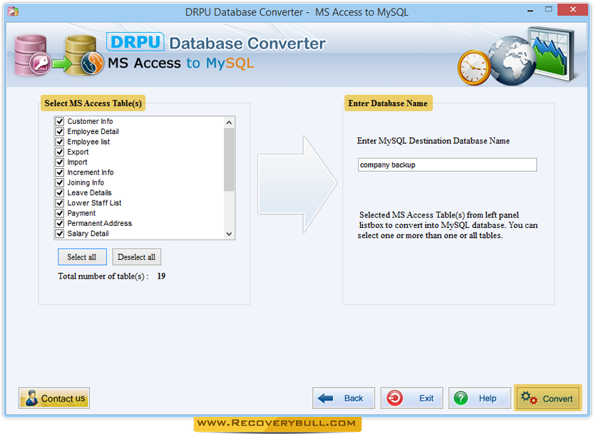Image resolution: width=594 pixels, height=434 pixels.
Task: Click the Payment row text in list
Action: (81, 213)
